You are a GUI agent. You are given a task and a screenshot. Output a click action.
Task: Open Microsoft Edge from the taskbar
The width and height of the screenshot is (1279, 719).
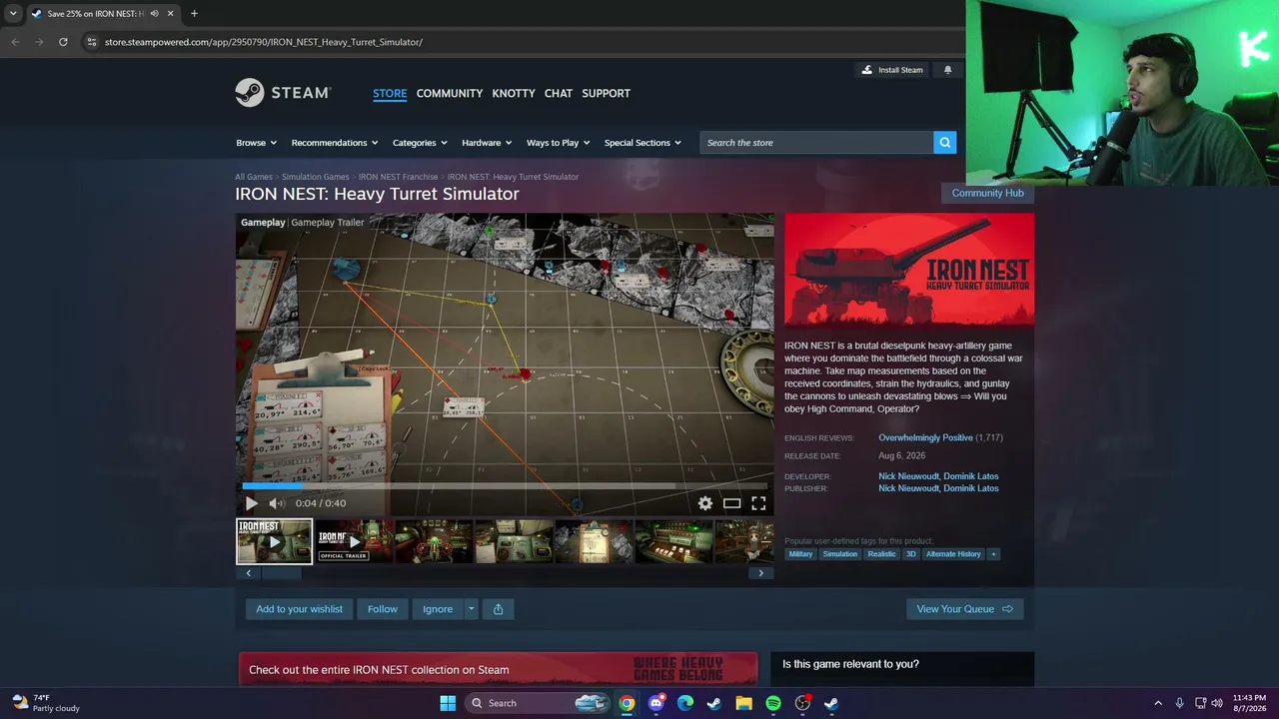click(x=685, y=703)
